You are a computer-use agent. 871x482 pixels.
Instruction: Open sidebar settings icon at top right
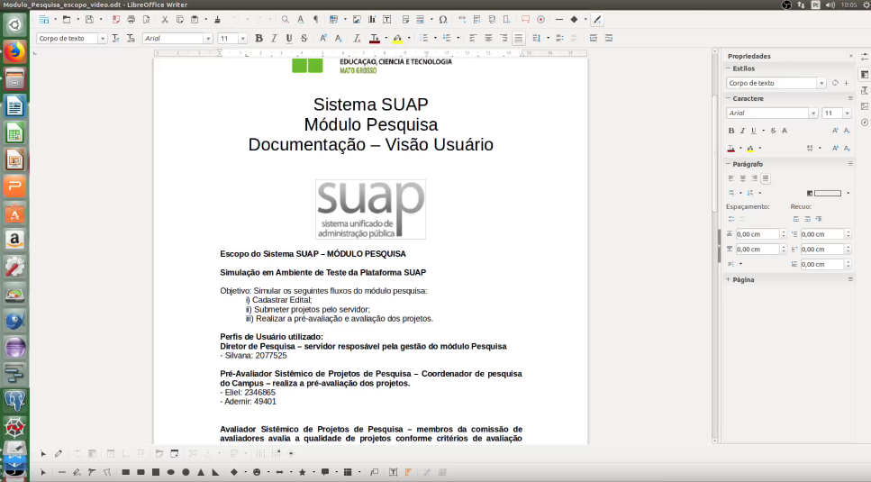click(865, 57)
